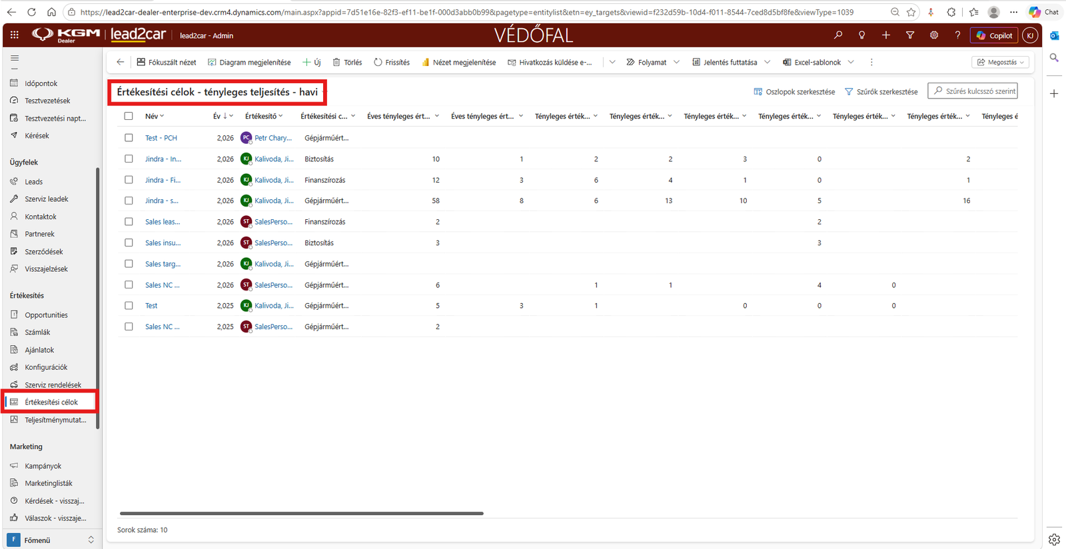The width and height of the screenshot is (1066, 549).
Task: Open the lightbulb assistant icon
Action: [862, 35]
